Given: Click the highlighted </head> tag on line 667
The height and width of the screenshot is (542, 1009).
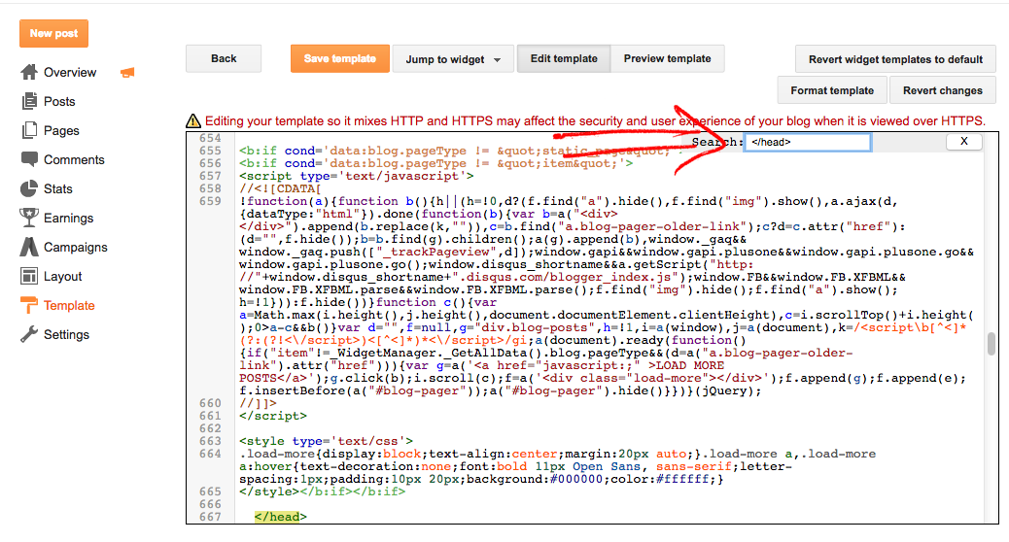Looking at the screenshot, I should pyautogui.click(x=281, y=517).
